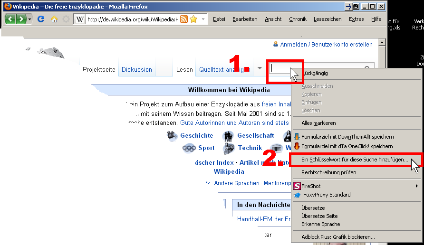
Task: Choose Alles markieren in the context menu
Action: (318, 123)
